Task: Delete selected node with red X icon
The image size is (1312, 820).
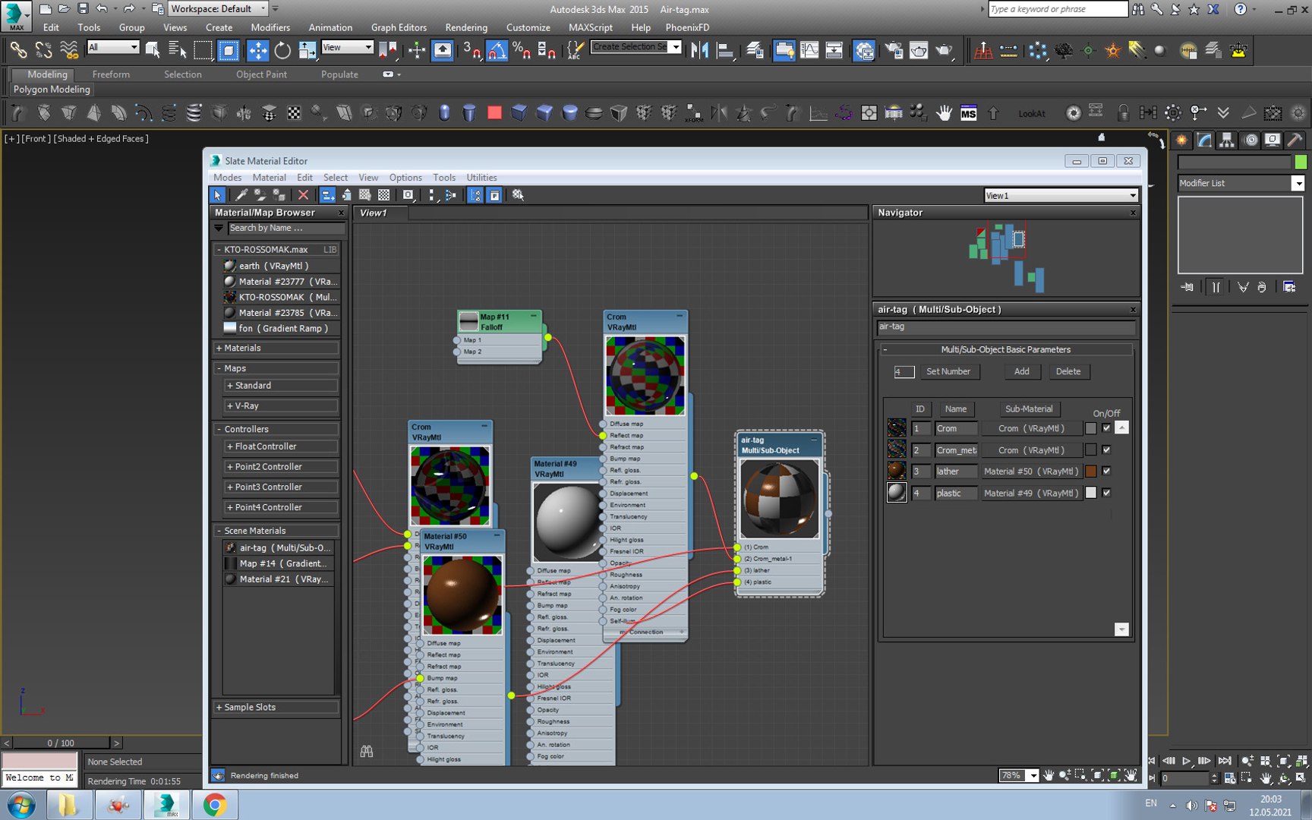Action: [x=303, y=195]
